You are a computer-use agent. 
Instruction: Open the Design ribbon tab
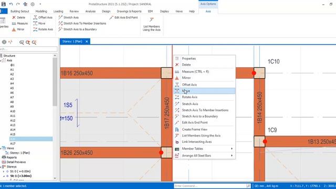[x=106, y=11]
